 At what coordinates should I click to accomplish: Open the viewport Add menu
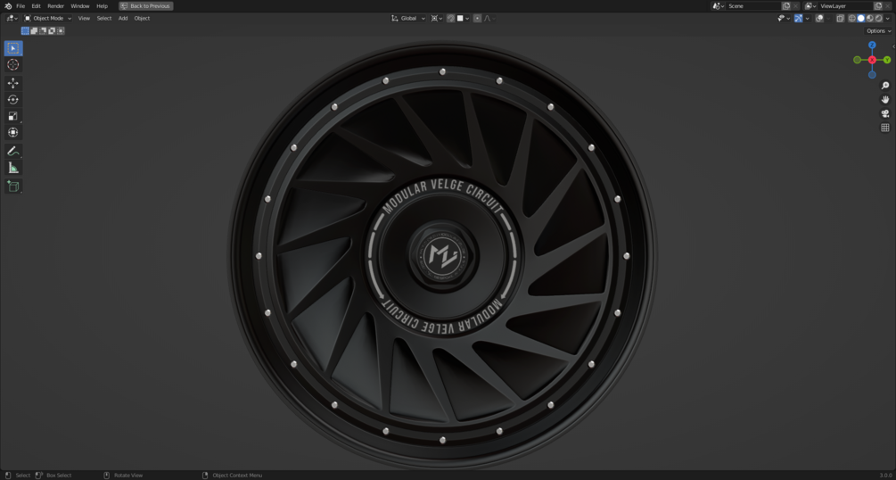123,19
